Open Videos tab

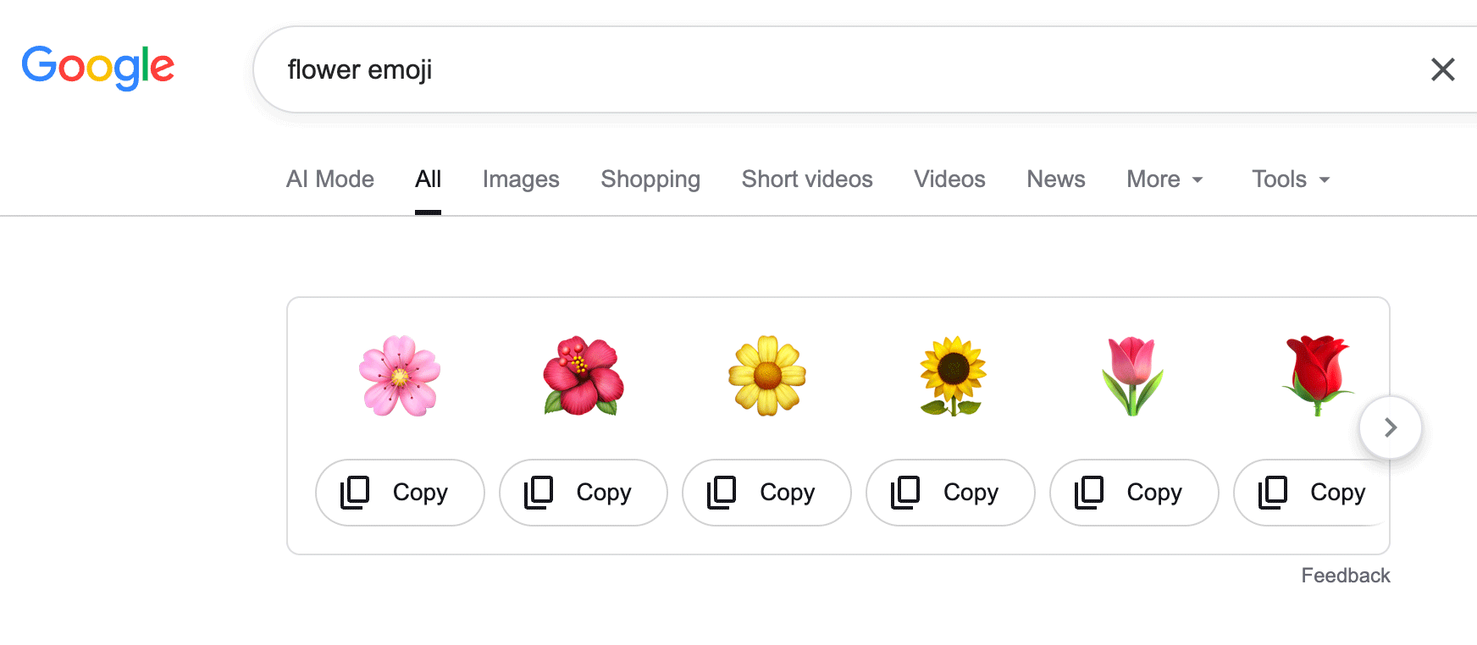pos(949,179)
